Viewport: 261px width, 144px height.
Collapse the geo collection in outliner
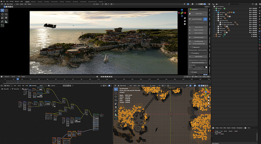point(214,11)
